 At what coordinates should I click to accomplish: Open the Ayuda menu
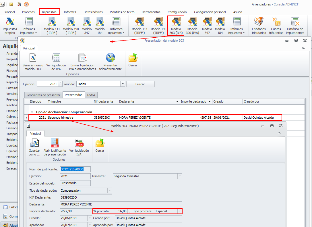pos(238,12)
